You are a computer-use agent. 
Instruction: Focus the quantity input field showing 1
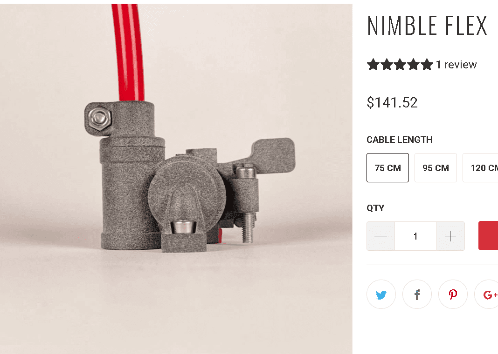click(x=415, y=236)
